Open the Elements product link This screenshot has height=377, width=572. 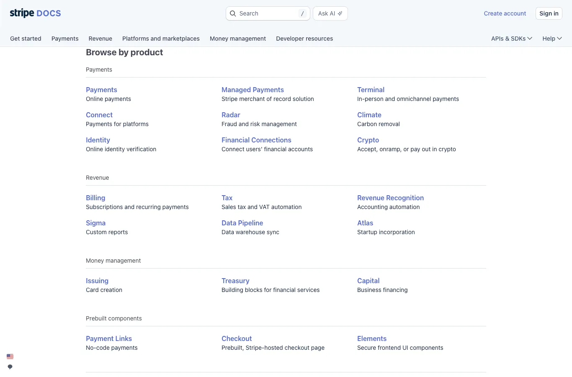click(372, 338)
